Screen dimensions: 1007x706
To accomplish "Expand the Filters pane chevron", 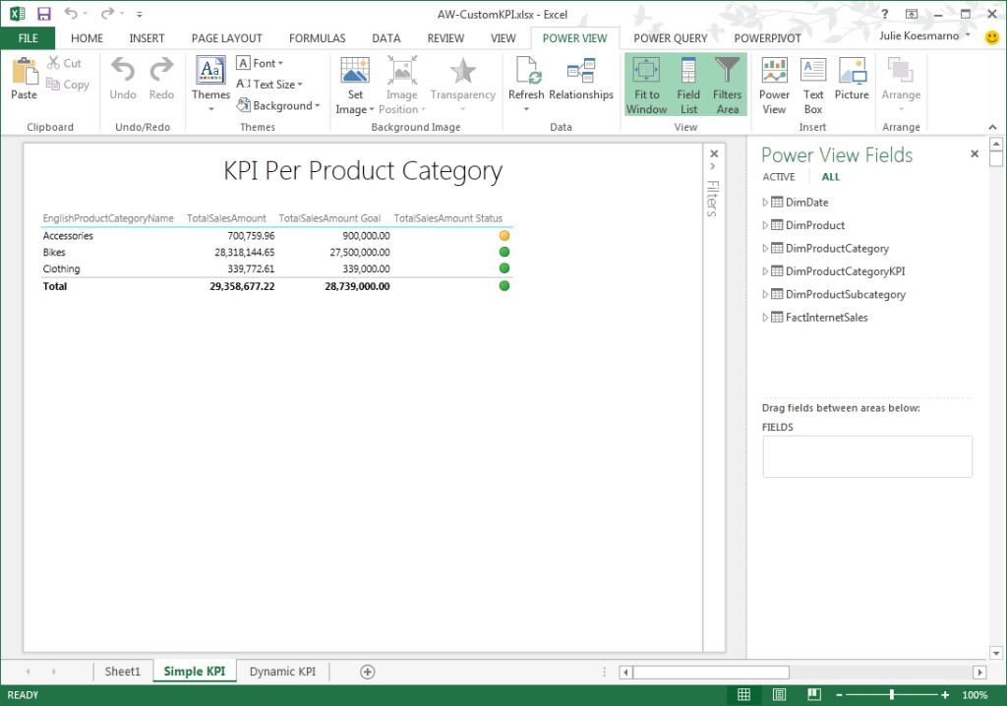I will click(x=713, y=166).
